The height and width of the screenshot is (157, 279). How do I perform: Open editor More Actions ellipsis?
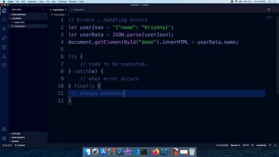[275, 10]
